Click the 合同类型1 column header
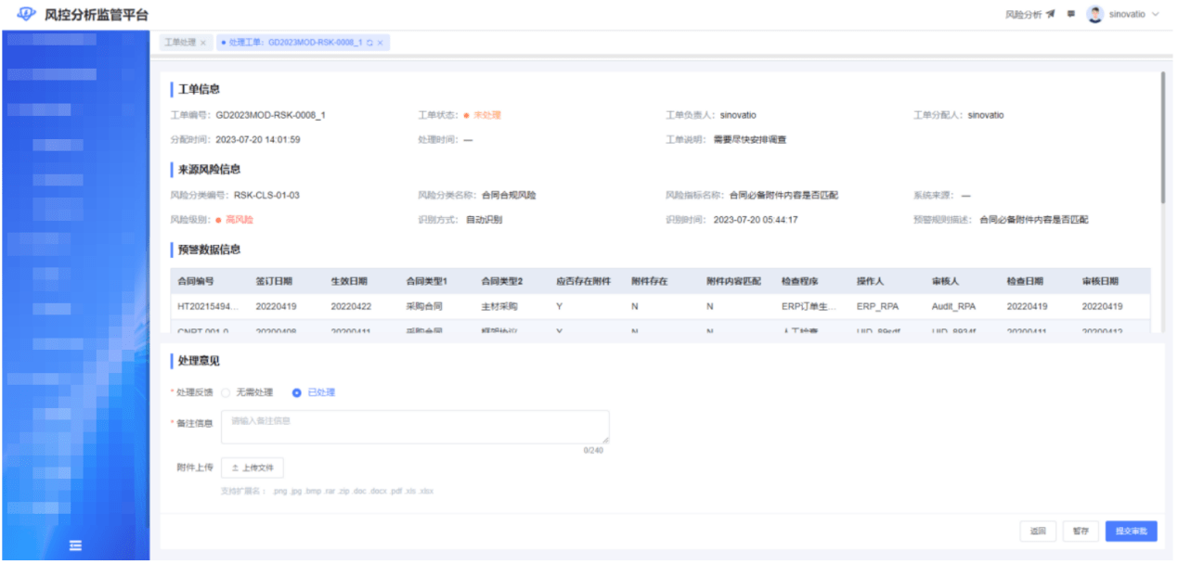Viewport: 1178px width, 564px height. point(427,281)
